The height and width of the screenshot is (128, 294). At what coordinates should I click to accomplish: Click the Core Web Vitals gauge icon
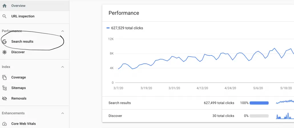(x=4, y=124)
